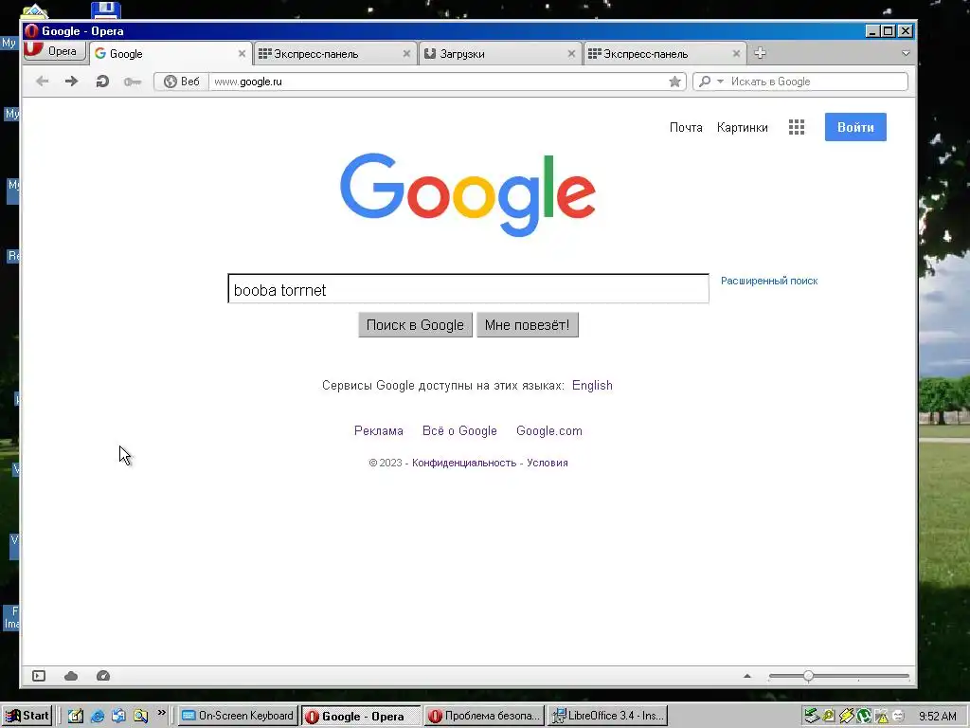Open Расширенный поиск link
The height and width of the screenshot is (728, 970).
[769, 281]
